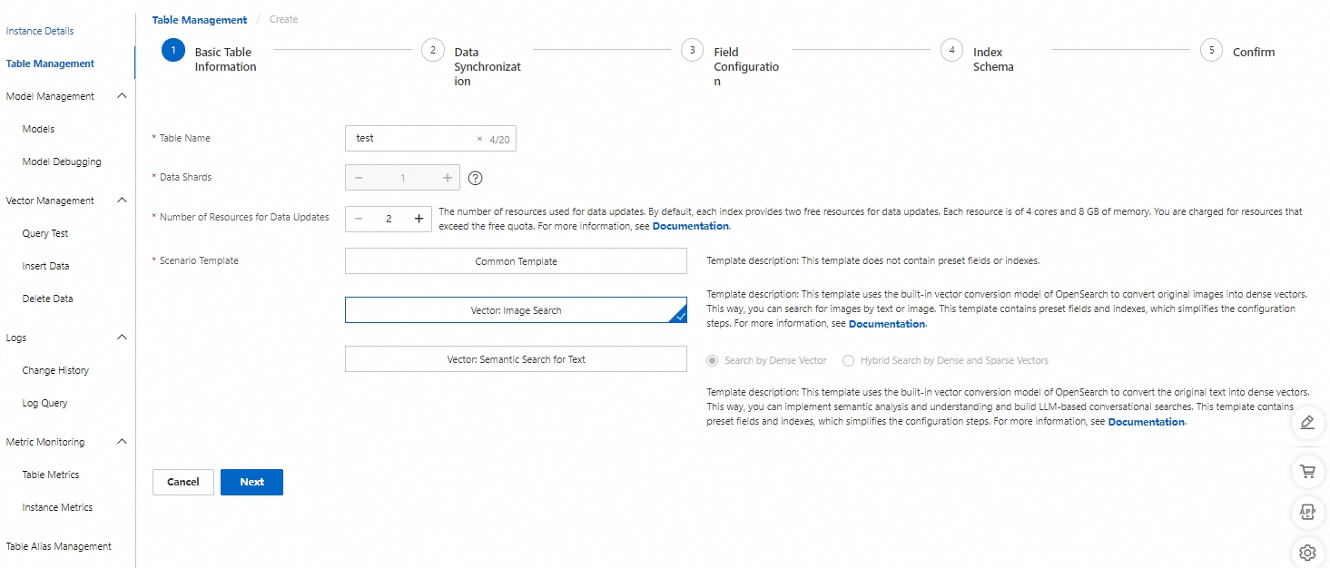Viewport: 1330px width, 568px height.
Task: Click the Data Shards help question icon
Action: click(475, 178)
